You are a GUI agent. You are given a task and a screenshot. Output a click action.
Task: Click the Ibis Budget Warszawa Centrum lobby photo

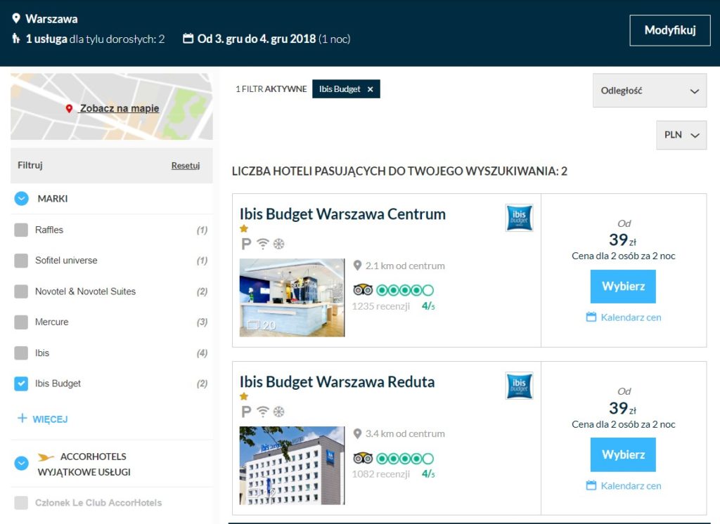click(x=292, y=297)
